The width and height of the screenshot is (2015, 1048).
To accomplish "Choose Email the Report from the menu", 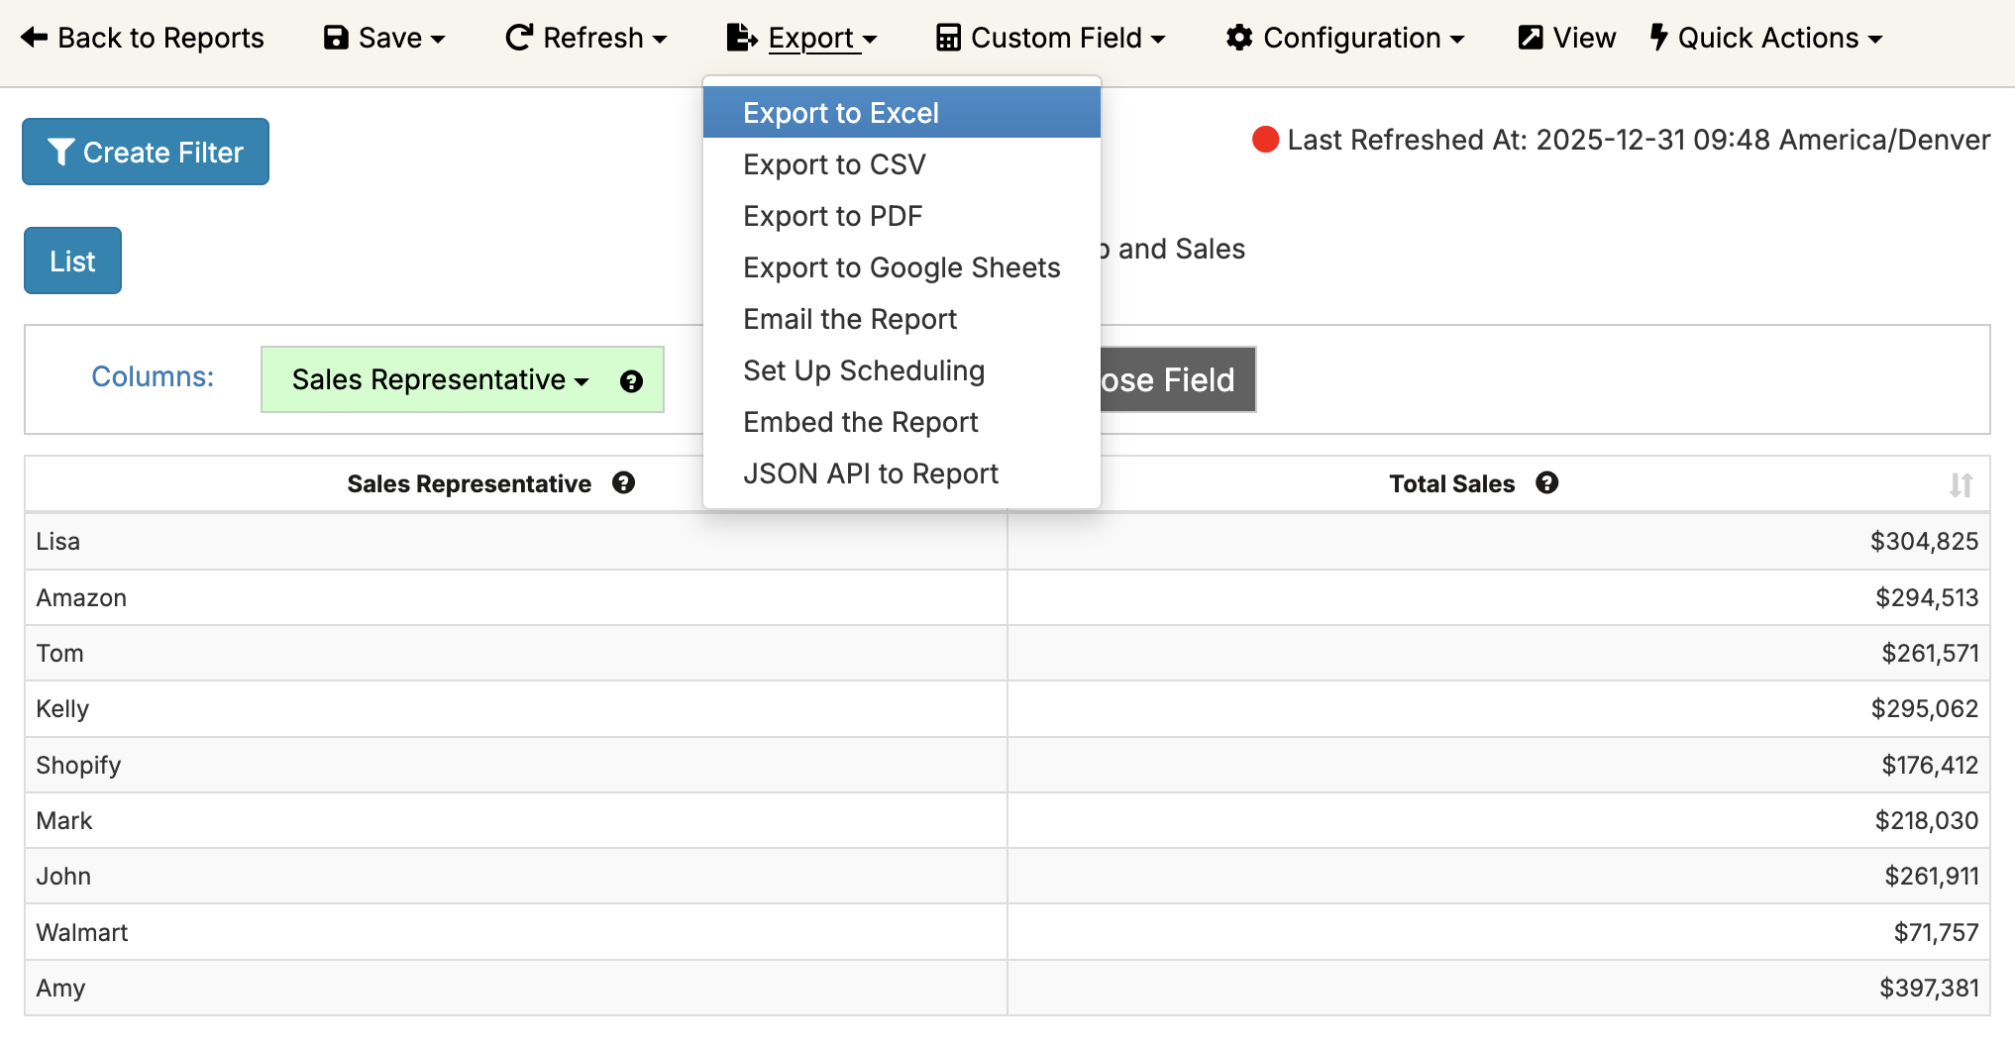I will coord(849,319).
